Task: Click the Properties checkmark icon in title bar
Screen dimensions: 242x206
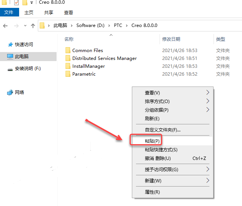Action: click(x=16, y=3)
